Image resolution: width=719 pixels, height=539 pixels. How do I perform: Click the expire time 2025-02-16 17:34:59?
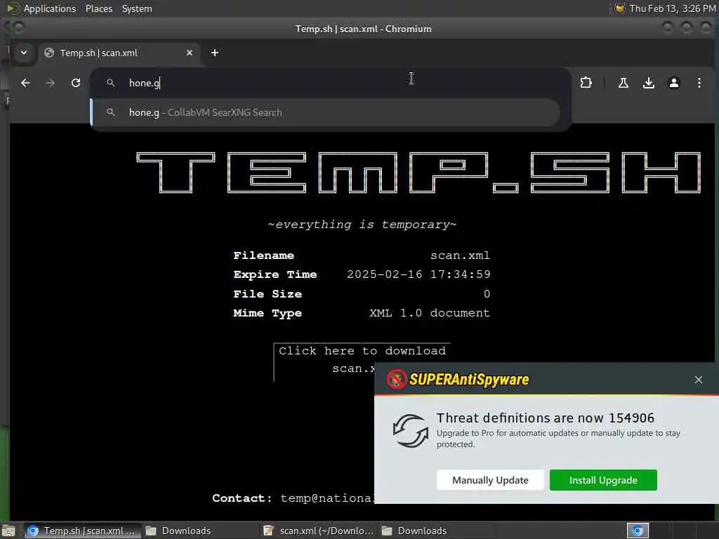pyautogui.click(x=418, y=274)
